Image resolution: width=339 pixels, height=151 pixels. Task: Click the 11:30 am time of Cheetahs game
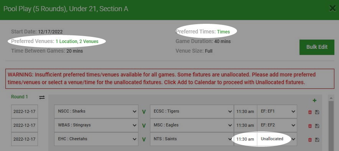[245, 139]
